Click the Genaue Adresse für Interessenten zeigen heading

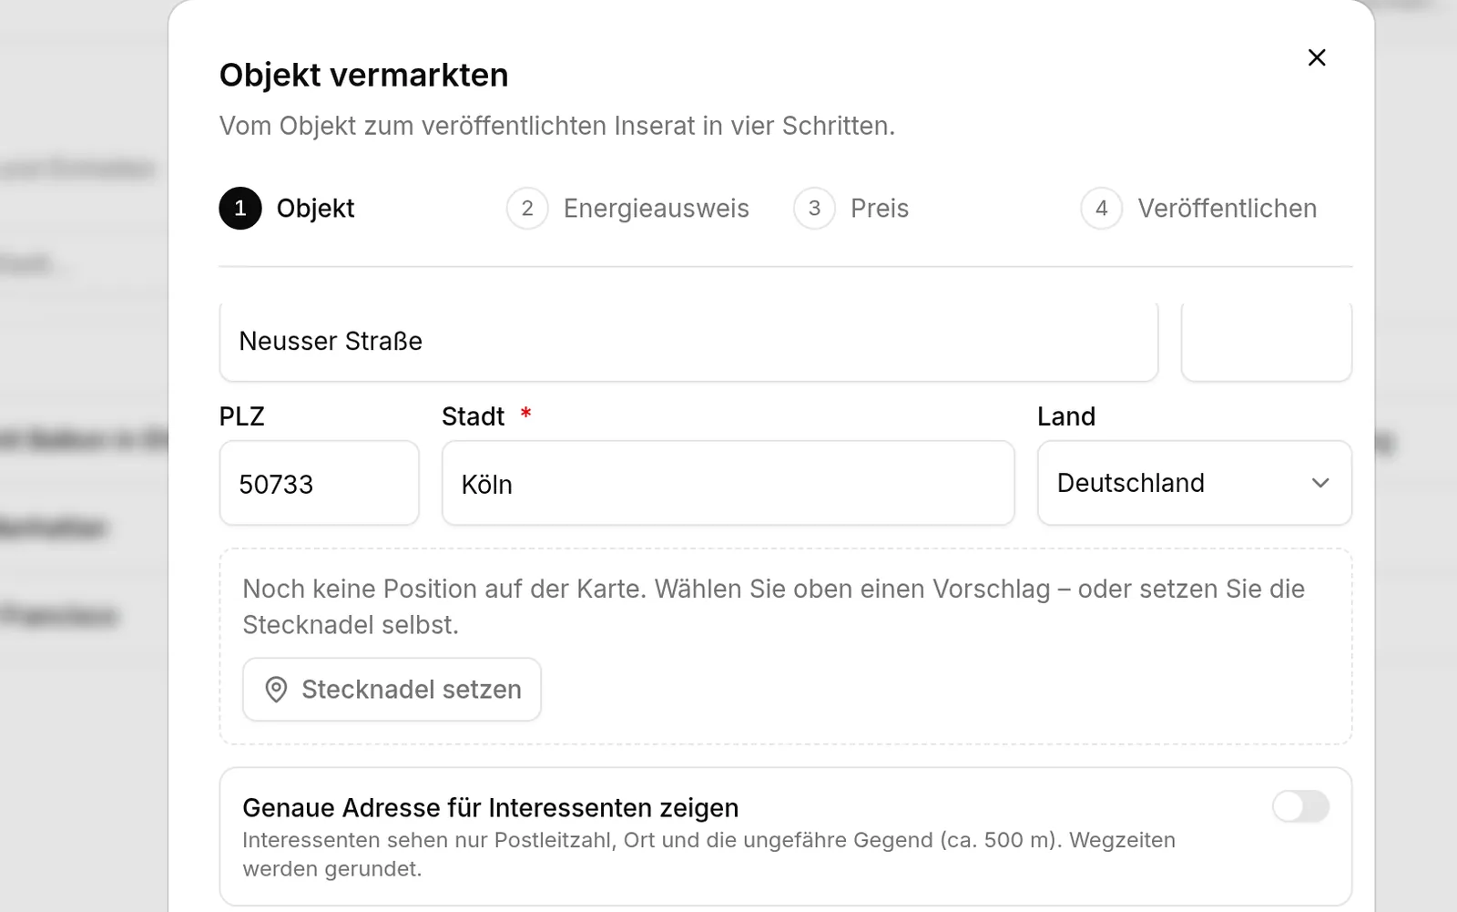pos(490,808)
